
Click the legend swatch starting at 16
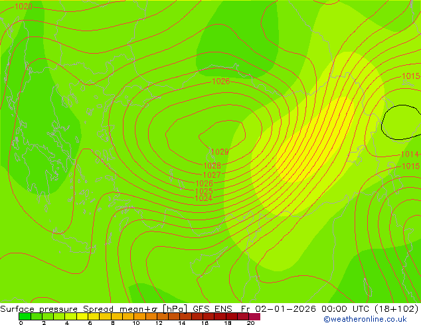pyautogui.click(x=209, y=316)
